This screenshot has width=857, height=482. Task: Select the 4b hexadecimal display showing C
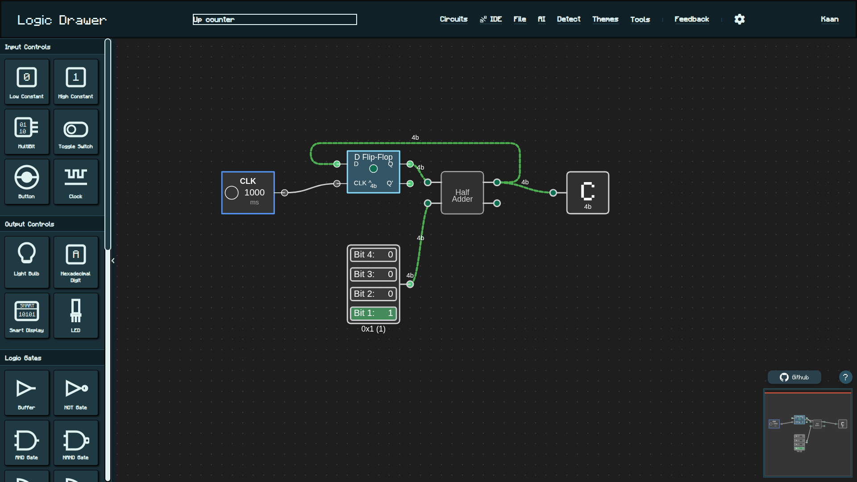587,193
